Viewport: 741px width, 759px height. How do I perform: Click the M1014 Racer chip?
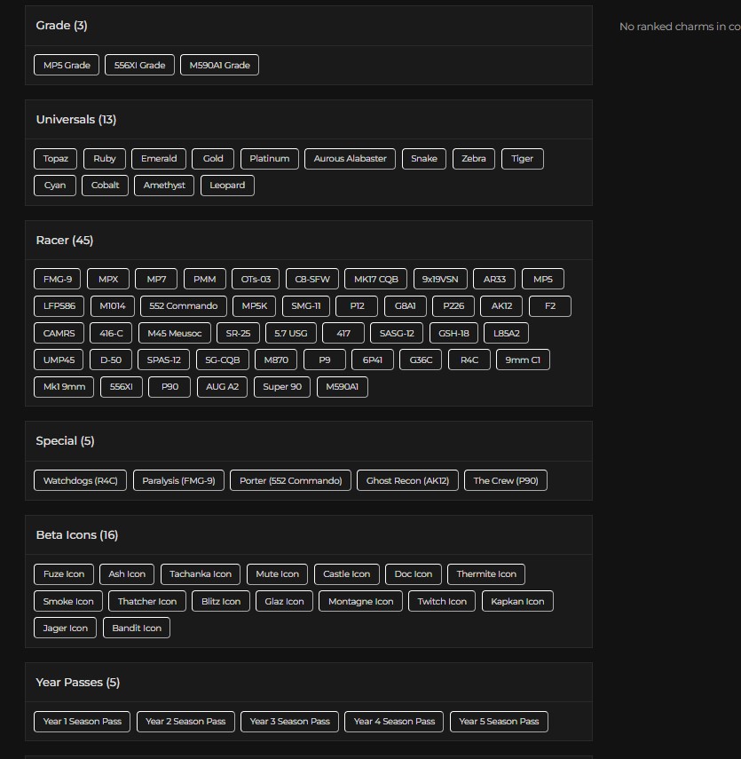click(x=113, y=306)
